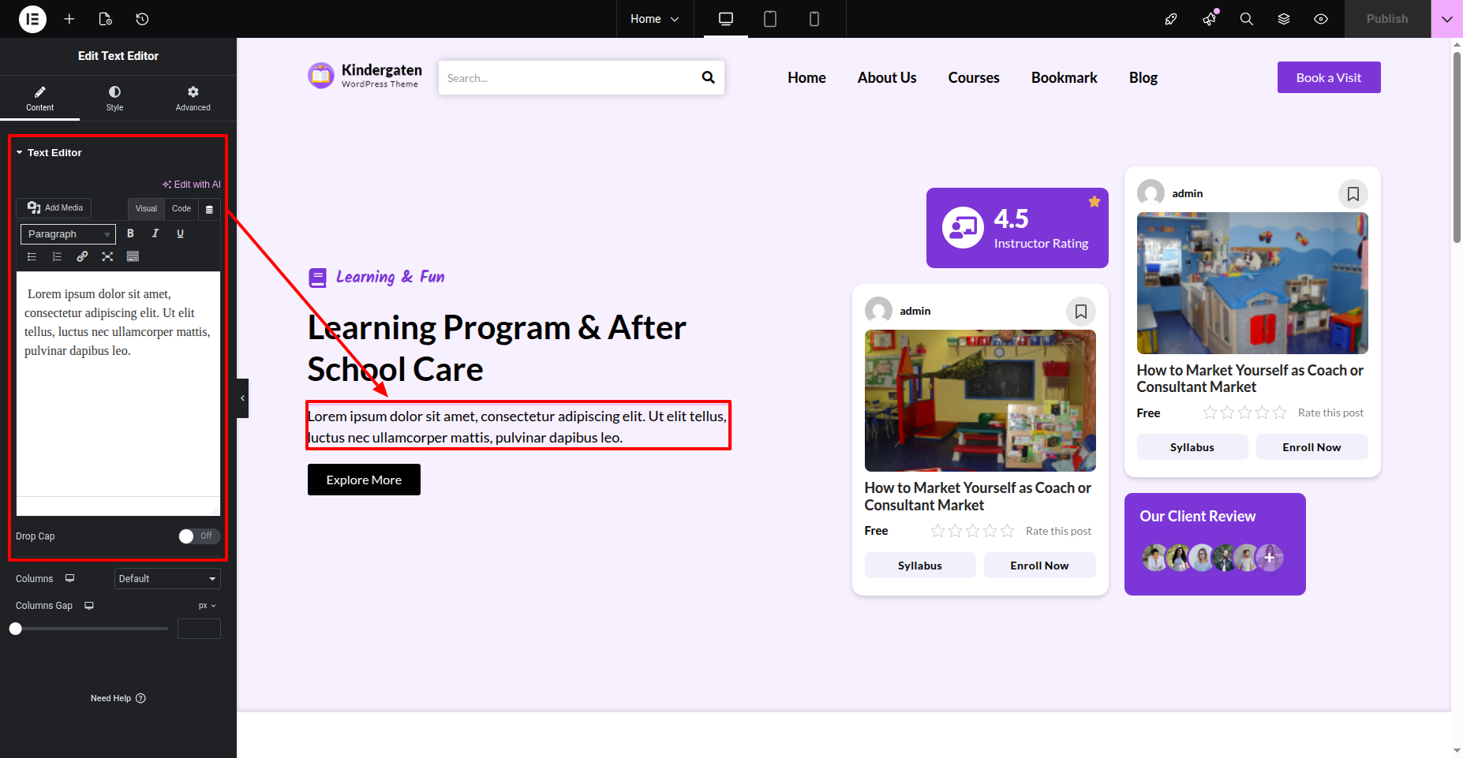
Task: Open the revision history icon
Action: click(x=142, y=19)
